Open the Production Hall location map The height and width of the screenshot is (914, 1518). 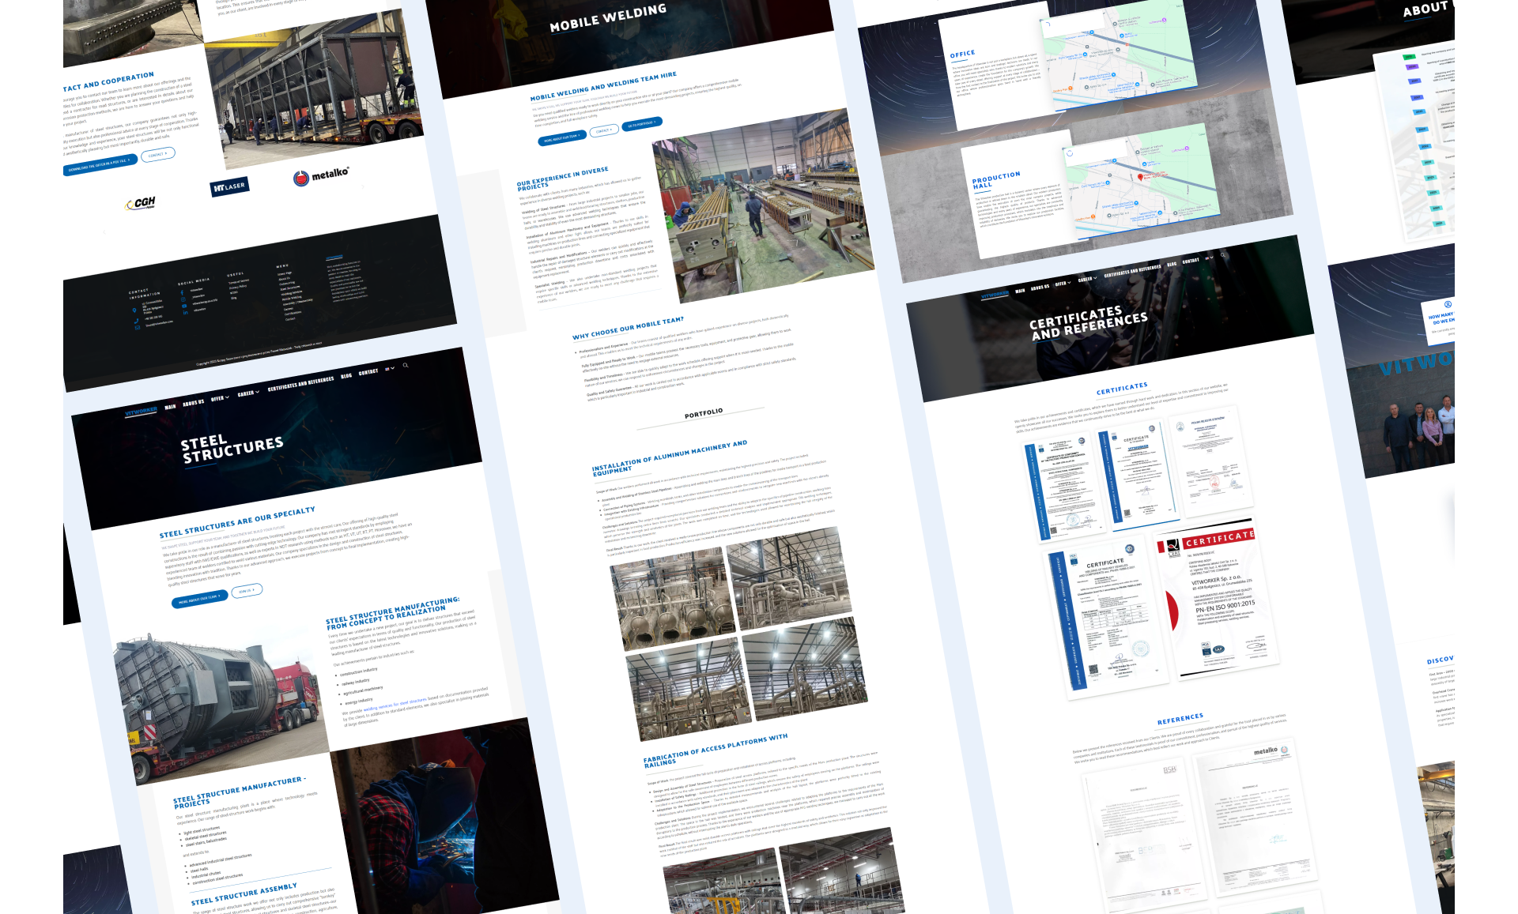1144,180
